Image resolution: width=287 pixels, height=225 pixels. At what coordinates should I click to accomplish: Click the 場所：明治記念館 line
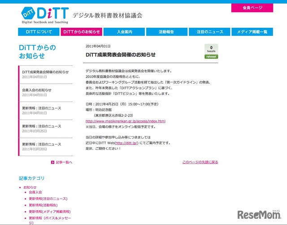[99, 110]
